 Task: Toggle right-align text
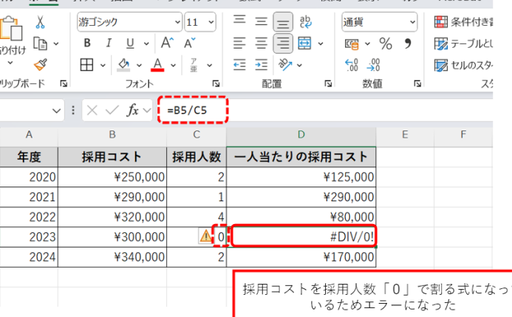(x=283, y=43)
